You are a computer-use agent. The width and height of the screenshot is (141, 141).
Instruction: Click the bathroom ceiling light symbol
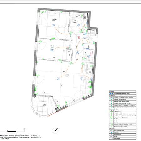point(78,25)
